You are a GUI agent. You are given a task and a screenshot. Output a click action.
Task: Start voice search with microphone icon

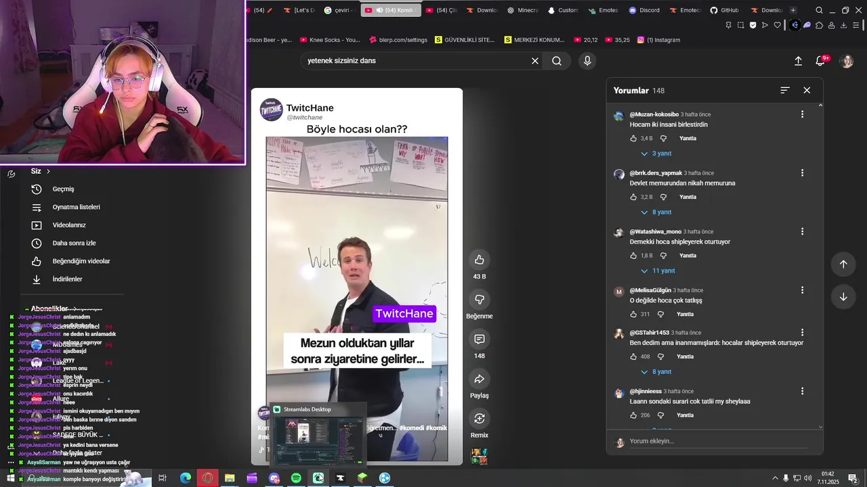tap(587, 61)
